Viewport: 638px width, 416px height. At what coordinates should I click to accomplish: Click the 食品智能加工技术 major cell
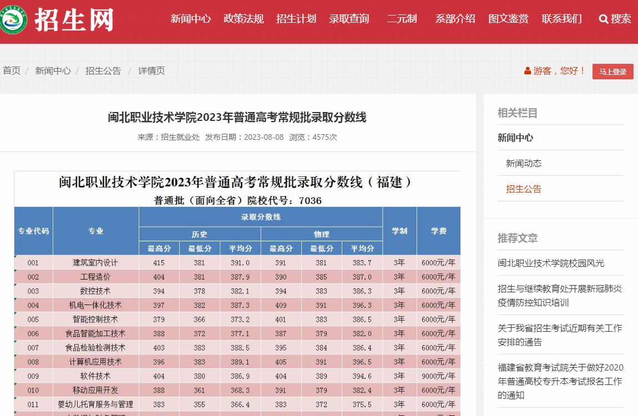pos(95,333)
